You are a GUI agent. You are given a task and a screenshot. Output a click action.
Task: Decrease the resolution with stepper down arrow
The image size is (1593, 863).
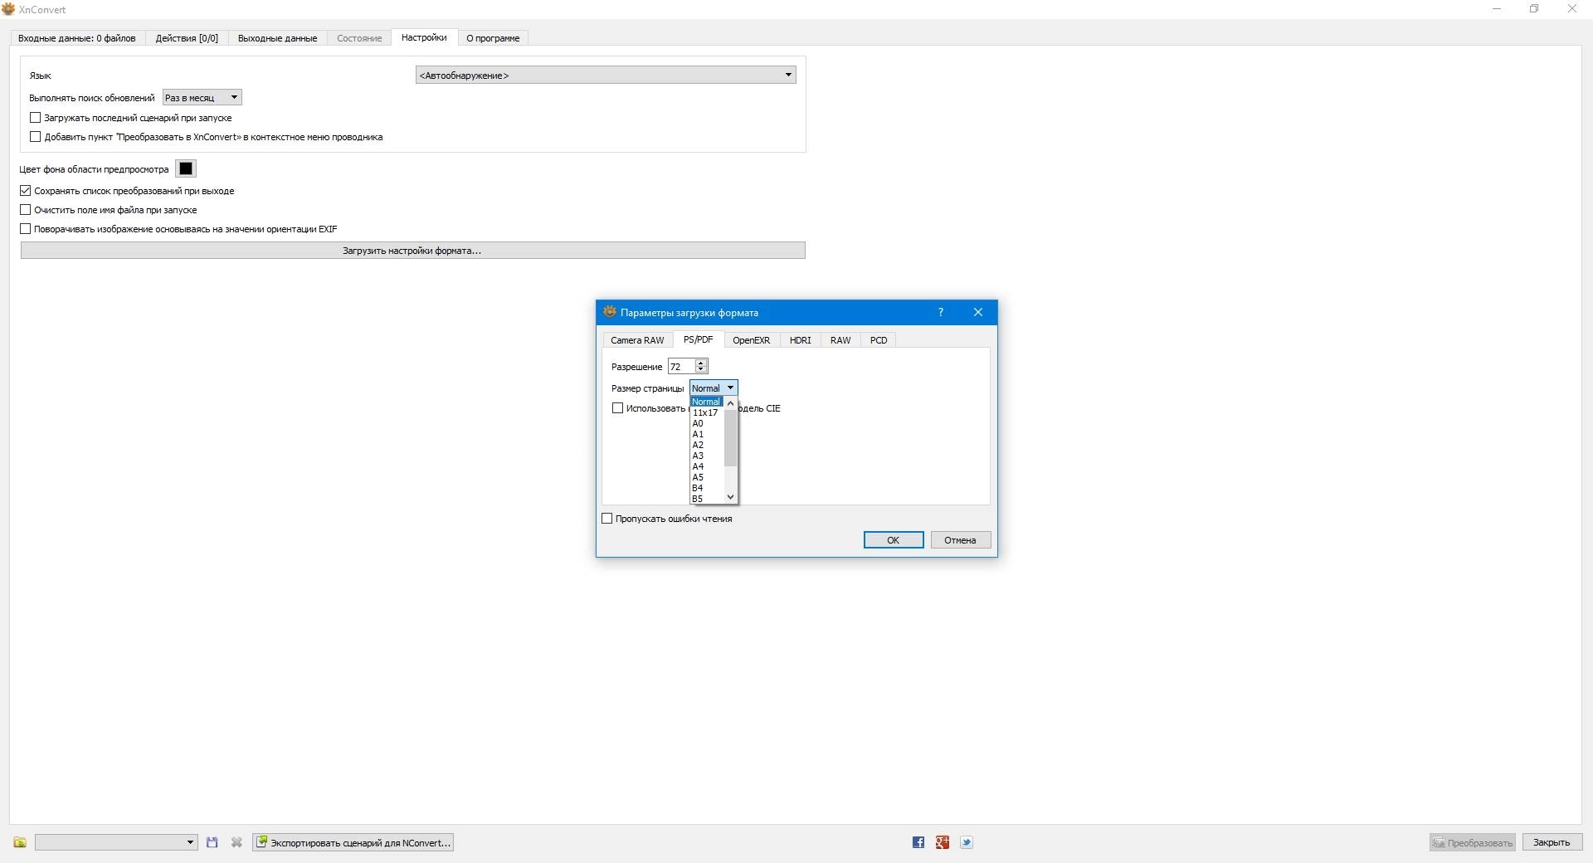[x=701, y=370]
